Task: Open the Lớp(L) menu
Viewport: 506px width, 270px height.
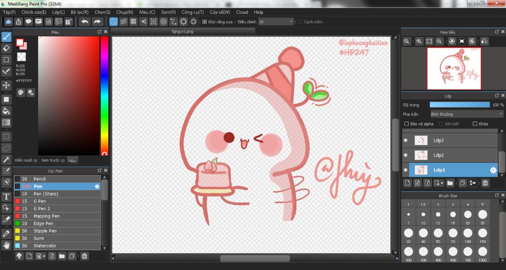Action: (x=58, y=12)
